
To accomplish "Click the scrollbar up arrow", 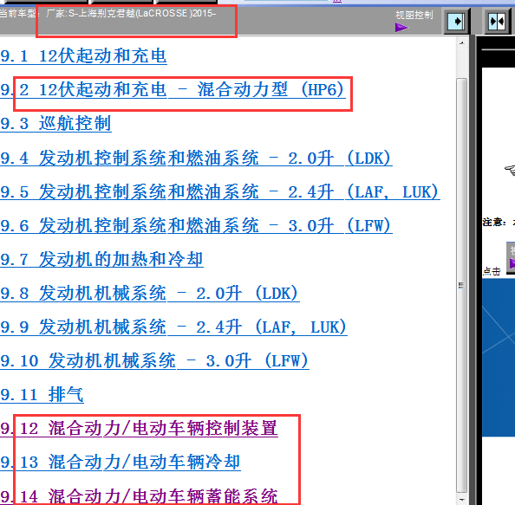I will (462, 43).
